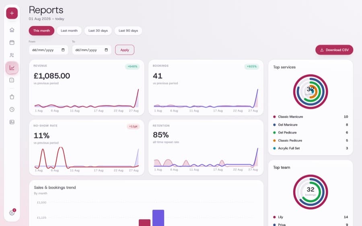Open the shopping bag icon in the sidebar
The width and height of the screenshot is (362, 226).
point(12,97)
